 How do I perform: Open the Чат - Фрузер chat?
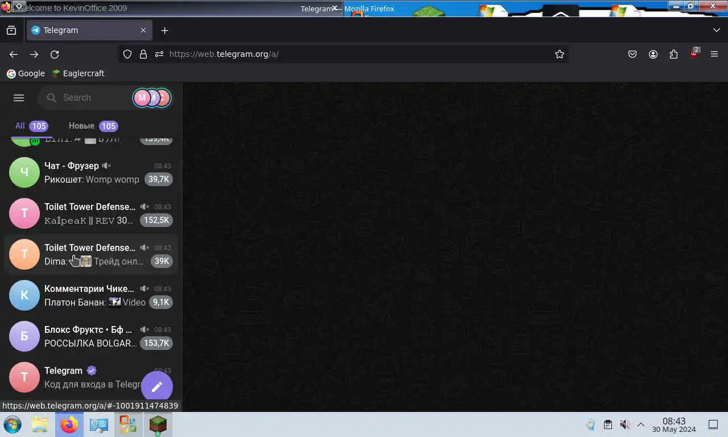[91, 172]
